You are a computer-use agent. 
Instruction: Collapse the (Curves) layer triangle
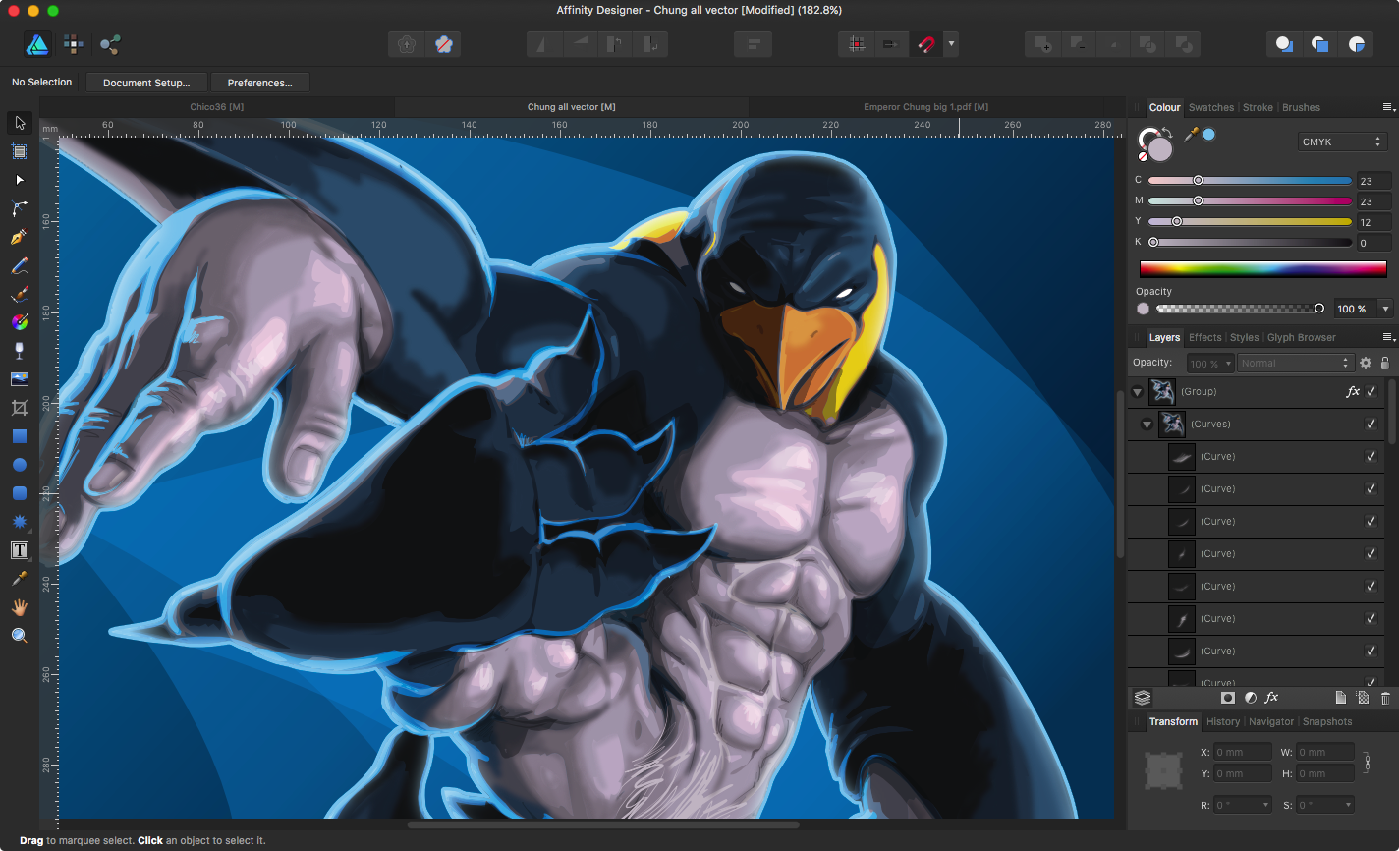pos(1147,425)
